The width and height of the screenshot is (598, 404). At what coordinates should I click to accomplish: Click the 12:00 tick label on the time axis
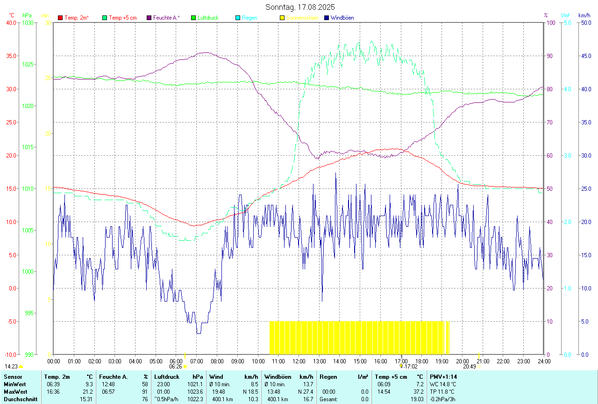click(x=299, y=361)
